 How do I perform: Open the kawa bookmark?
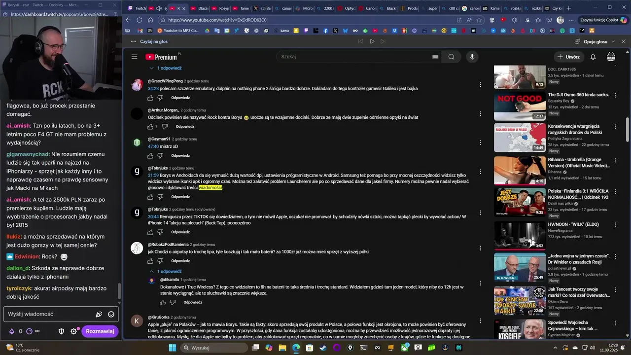280,31
